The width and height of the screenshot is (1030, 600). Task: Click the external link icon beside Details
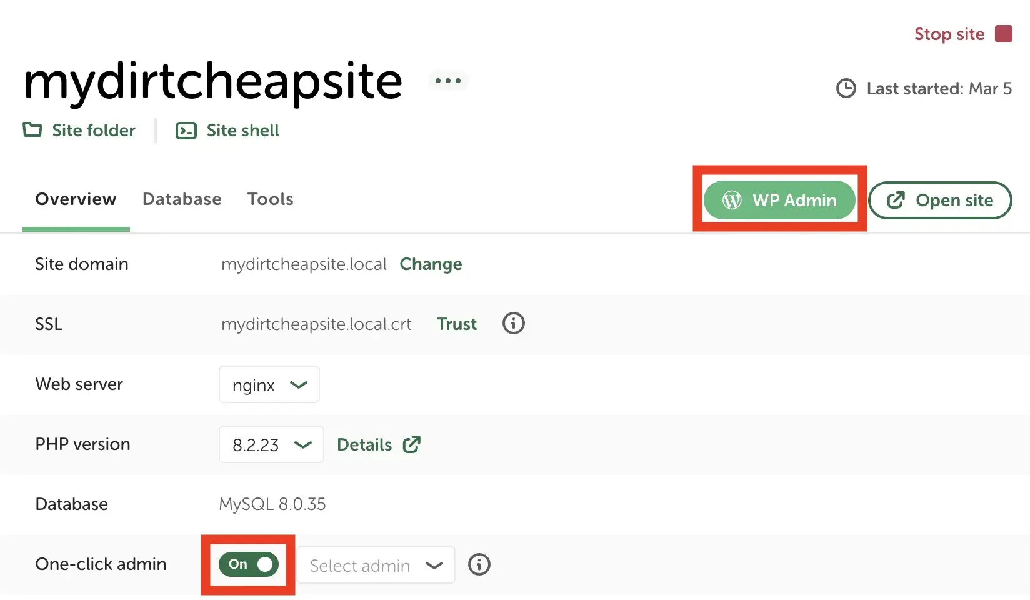click(x=411, y=444)
